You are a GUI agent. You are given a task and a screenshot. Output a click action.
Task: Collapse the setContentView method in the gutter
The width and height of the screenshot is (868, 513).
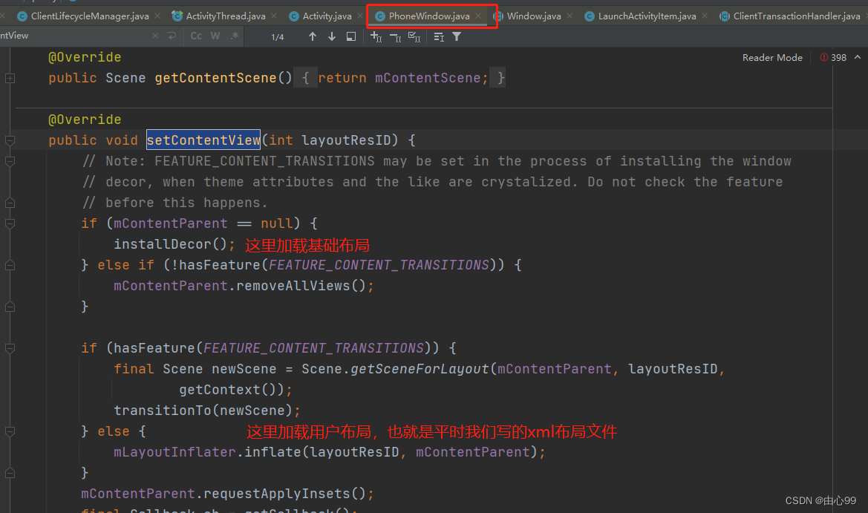pyautogui.click(x=9, y=140)
